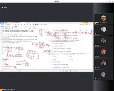Screen dimensions: 114x91
Task: Toggle the mic icon on the red-haired avatar tile
Action: point(95,56)
